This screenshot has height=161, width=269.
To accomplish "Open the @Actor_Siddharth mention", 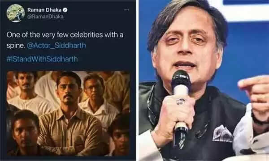I will [56, 46].
